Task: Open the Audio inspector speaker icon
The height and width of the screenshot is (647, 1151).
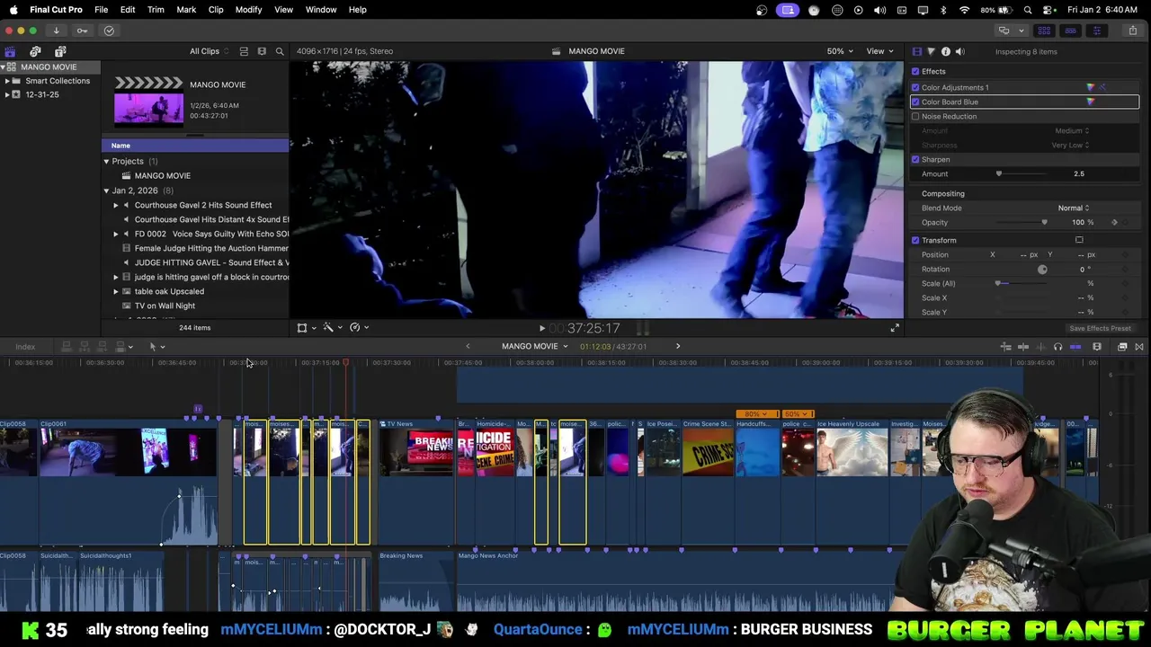Action: [959, 51]
